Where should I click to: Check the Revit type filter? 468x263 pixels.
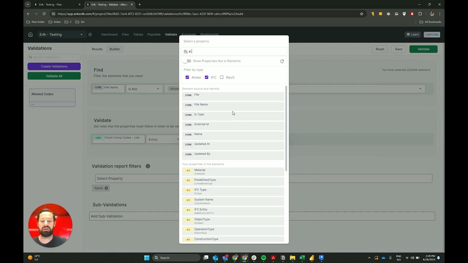[222, 77]
